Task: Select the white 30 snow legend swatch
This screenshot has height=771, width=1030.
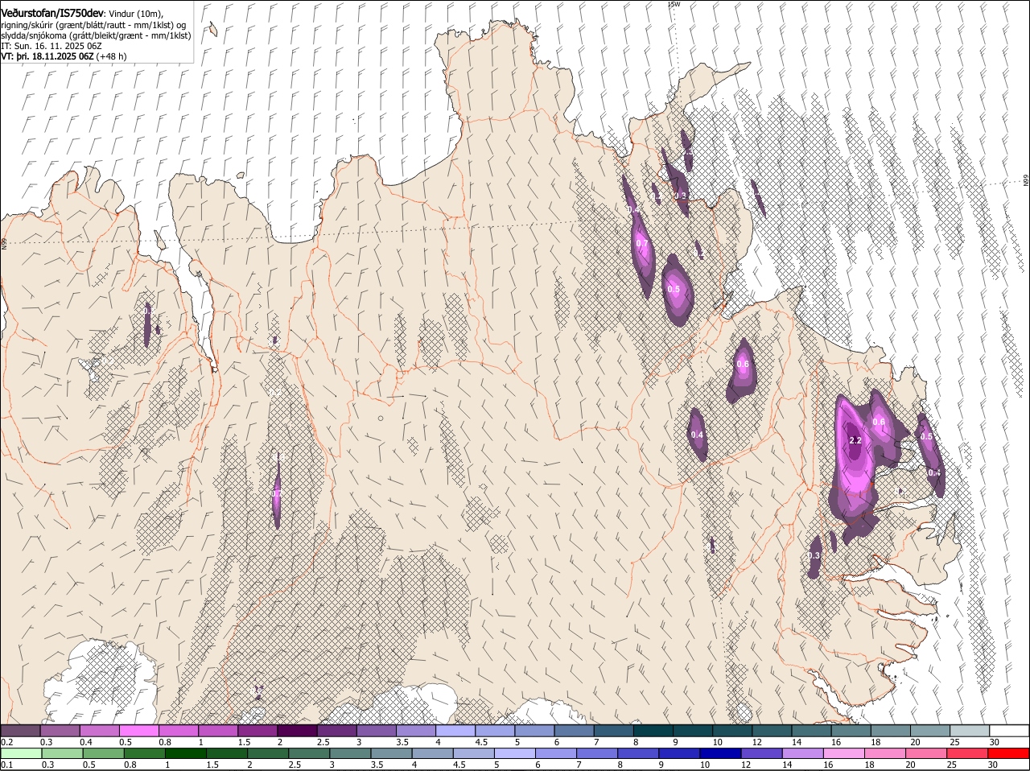Action: [x=1009, y=731]
